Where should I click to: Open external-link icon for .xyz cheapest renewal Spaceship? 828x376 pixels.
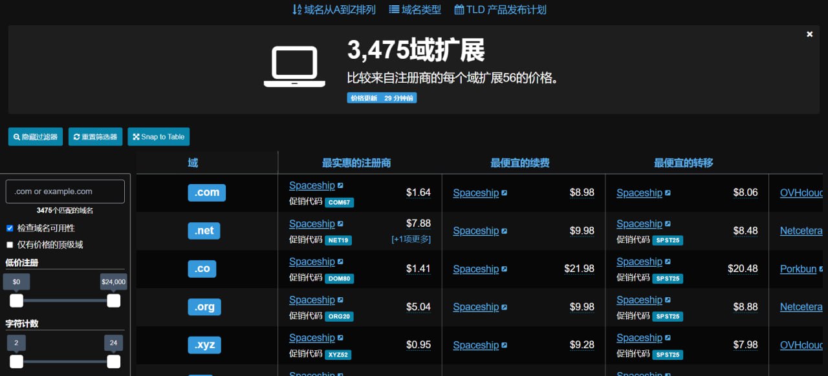(504, 346)
